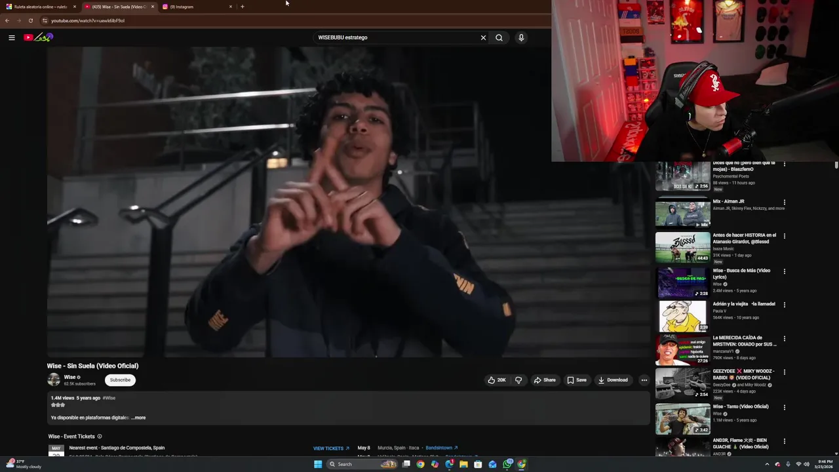The image size is (839, 472).
Task: Switch to the Instagram browser tab
Action: click(x=197, y=7)
